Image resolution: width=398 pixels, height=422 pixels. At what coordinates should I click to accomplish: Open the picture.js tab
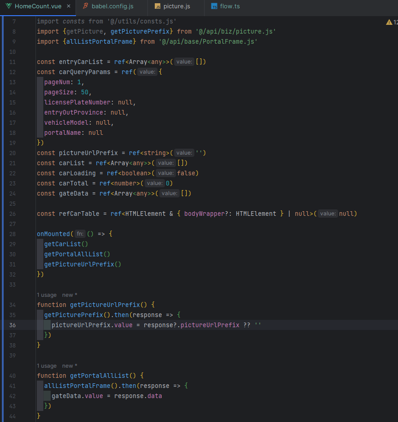pyautogui.click(x=177, y=6)
